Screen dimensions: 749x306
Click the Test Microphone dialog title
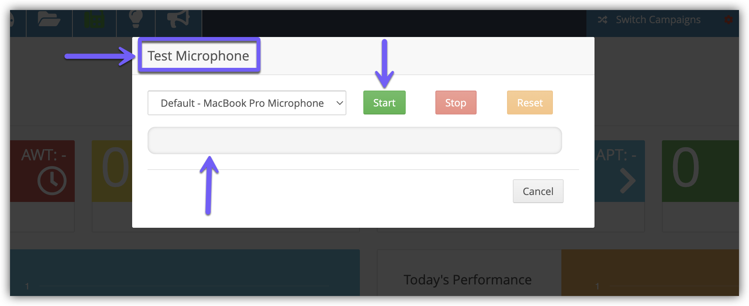[x=198, y=56]
